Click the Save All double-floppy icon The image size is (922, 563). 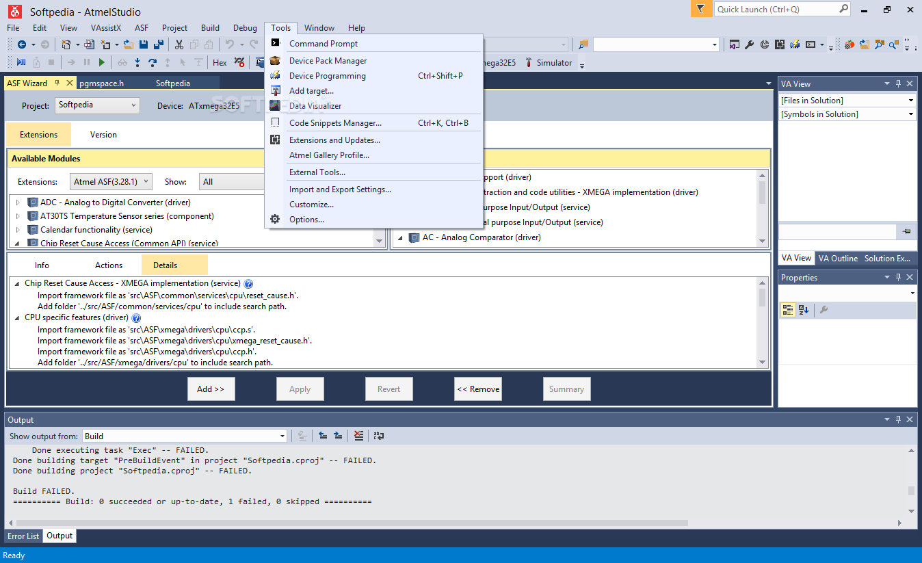pyautogui.click(x=159, y=44)
